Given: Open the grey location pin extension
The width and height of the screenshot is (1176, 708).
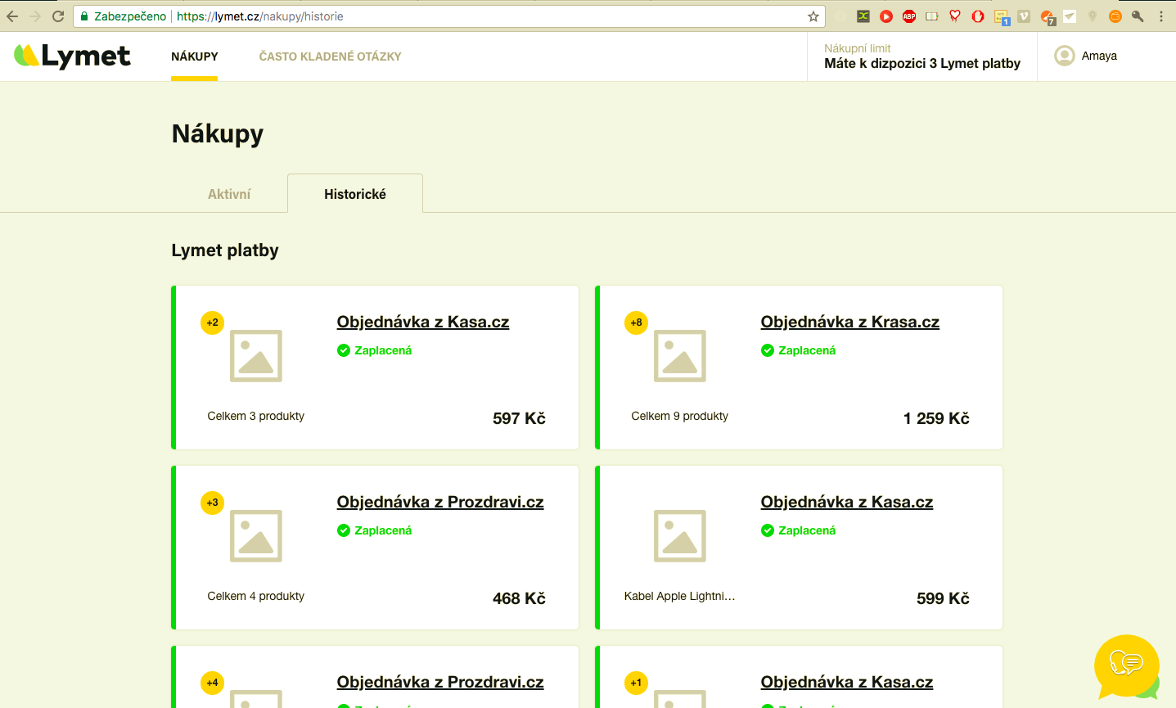Looking at the screenshot, I should point(1093,16).
